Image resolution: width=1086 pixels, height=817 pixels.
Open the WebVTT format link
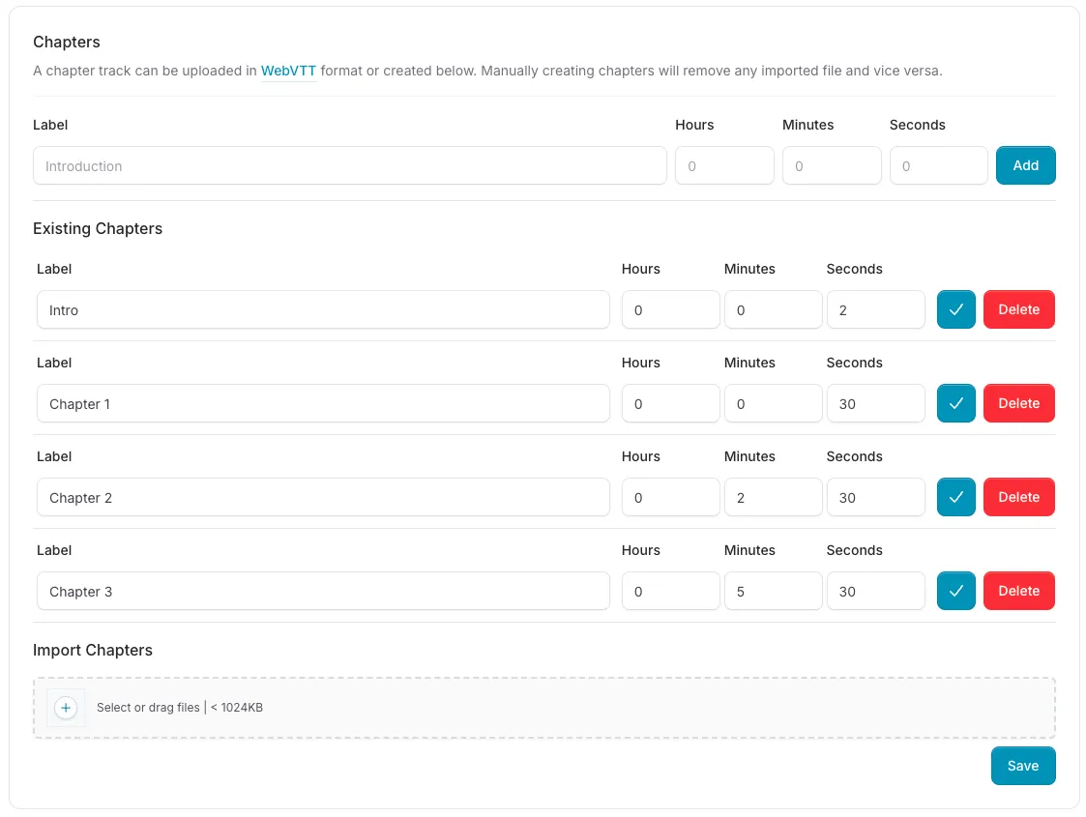coord(288,71)
